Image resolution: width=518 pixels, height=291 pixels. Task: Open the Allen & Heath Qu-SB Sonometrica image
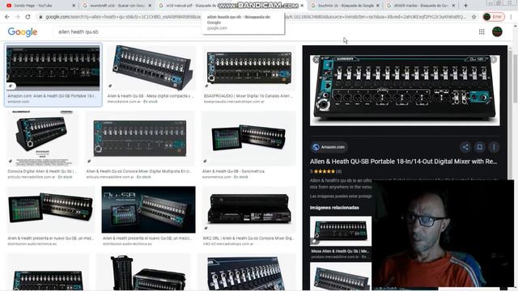pos(248,138)
